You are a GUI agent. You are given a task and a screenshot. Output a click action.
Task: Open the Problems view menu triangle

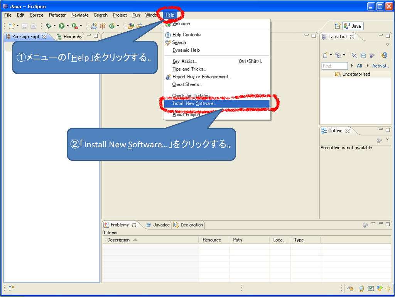pyautogui.click(x=373, y=223)
